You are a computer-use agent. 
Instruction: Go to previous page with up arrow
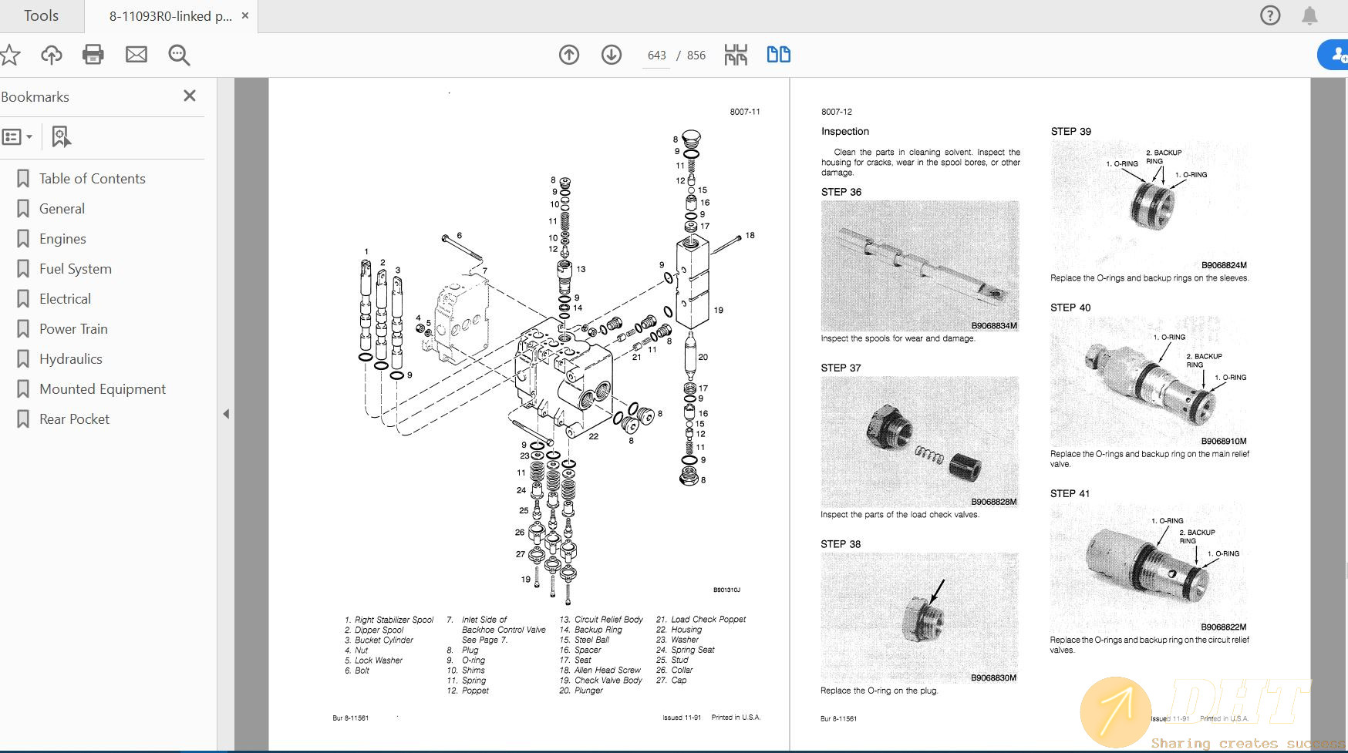pyautogui.click(x=569, y=55)
